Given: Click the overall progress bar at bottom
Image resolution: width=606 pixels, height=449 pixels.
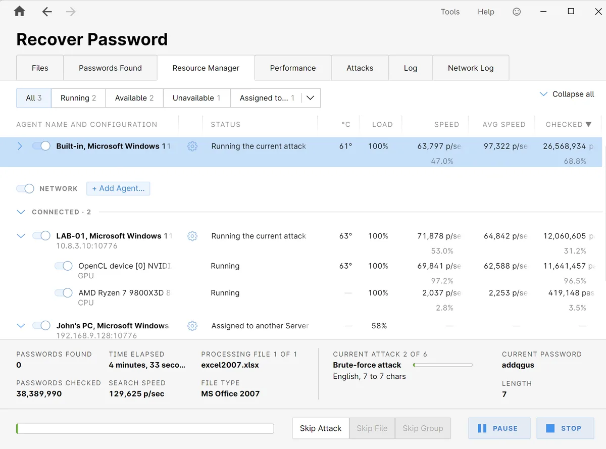Looking at the screenshot, I should [x=145, y=429].
